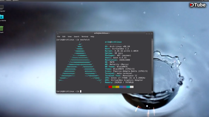The image size is (209, 117).
Task: Click the 'DE: MATE' line
Action: click(x=110, y=62)
